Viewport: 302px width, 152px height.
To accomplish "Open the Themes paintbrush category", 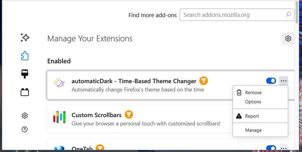I will coord(25,74).
